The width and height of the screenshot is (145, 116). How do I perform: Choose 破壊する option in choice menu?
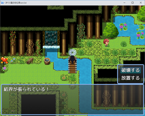[130, 70]
